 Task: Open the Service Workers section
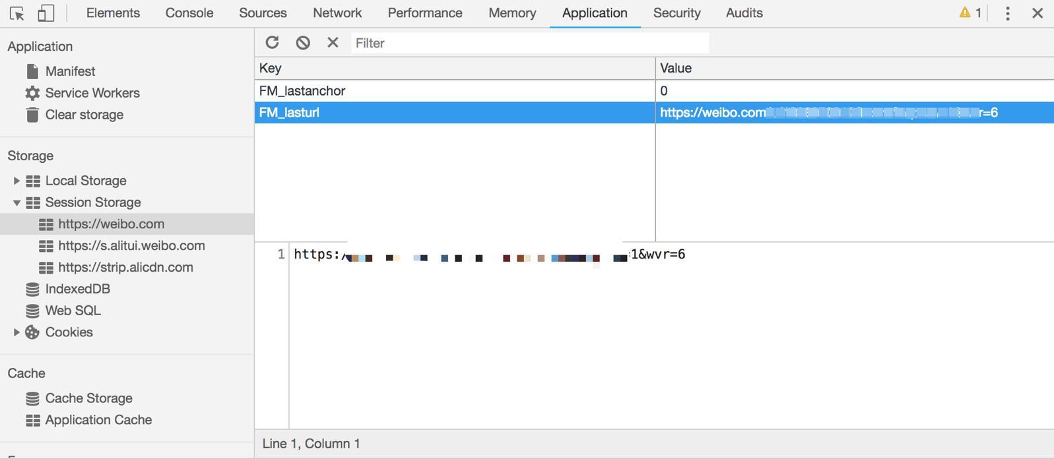click(x=92, y=93)
